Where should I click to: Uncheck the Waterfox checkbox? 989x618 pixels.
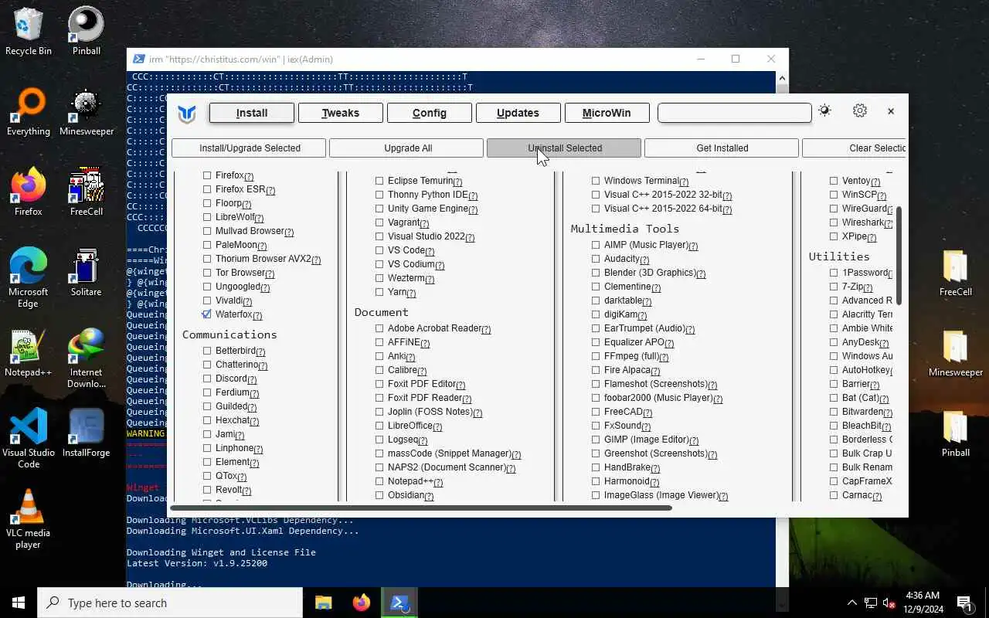pyautogui.click(x=207, y=314)
